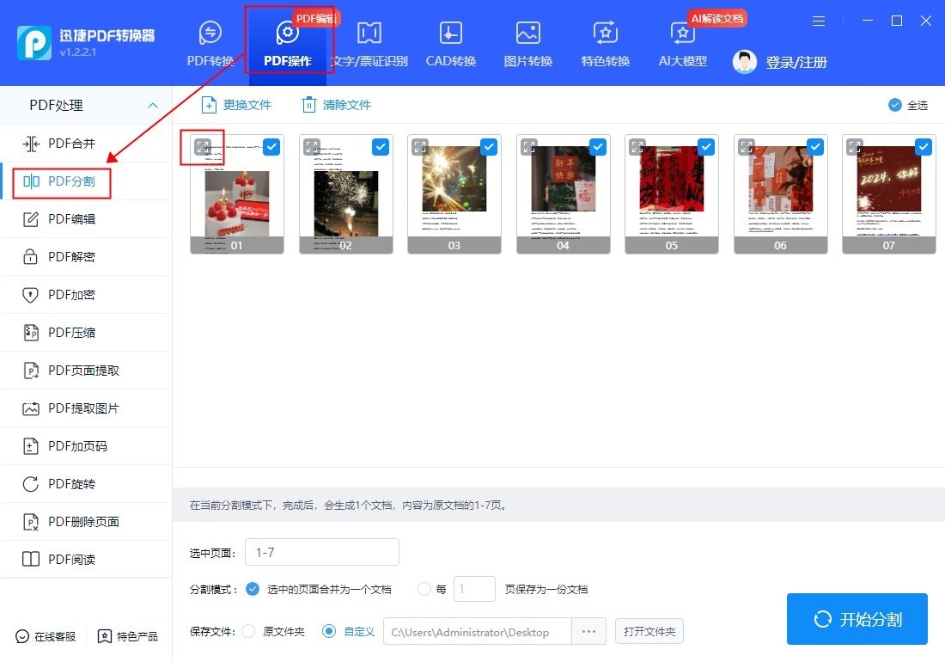Open 文字/票证识别 from the top bar
Screen dimensions: 945x662
(x=369, y=41)
